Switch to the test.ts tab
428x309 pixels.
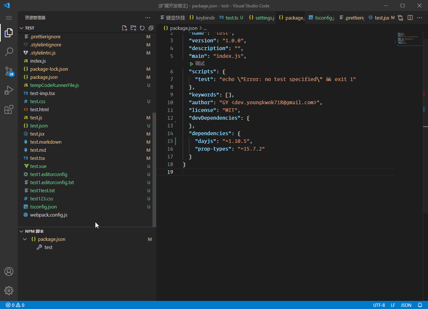pyautogui.click(x=231, y=18)
